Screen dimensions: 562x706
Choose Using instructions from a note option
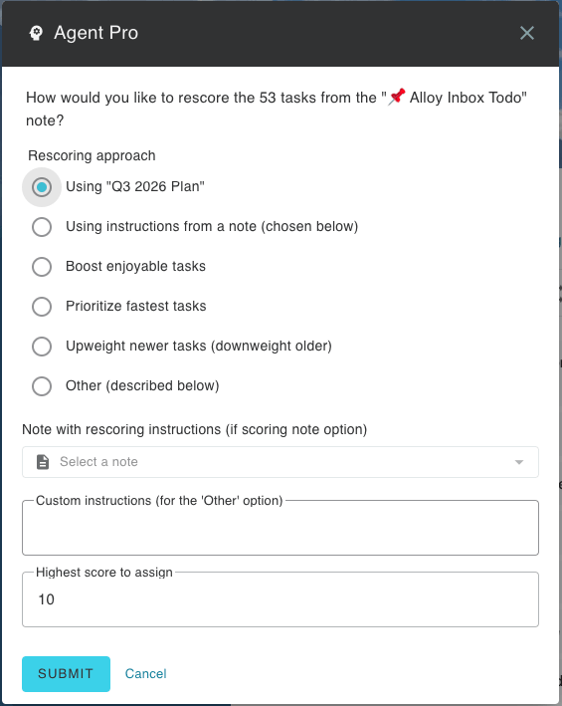coord(42,227)
